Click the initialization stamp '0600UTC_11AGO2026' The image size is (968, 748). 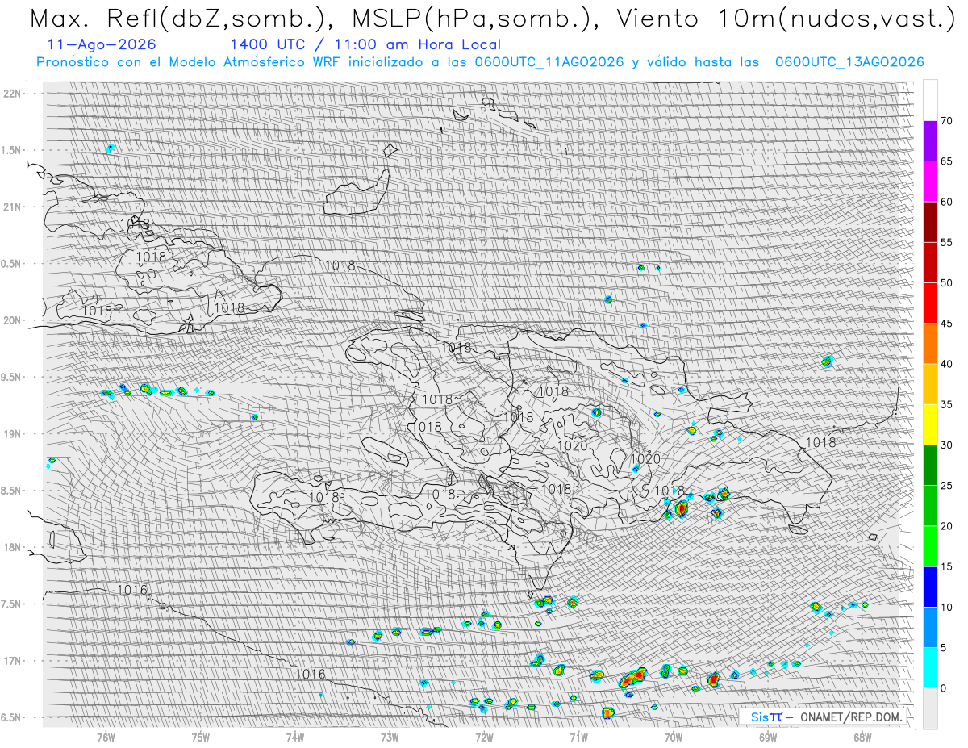(549, 62)
